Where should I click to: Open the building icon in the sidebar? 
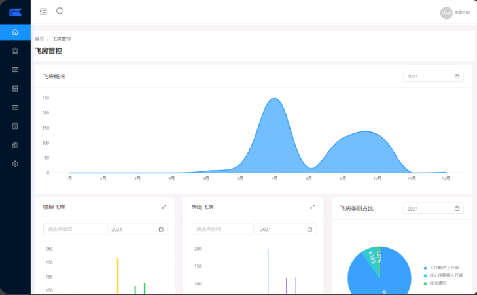pos(15,145)
